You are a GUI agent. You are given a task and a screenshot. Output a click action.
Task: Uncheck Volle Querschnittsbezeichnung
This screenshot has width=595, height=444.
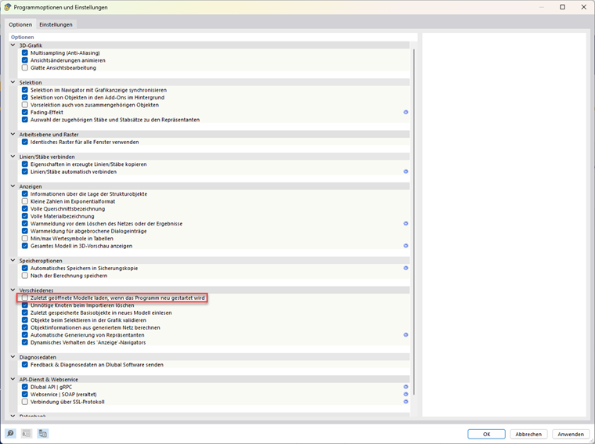point(25,209)
